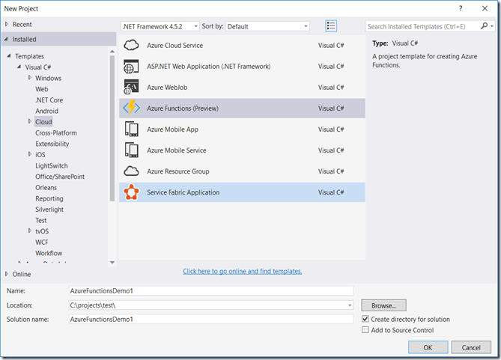
Task: Collapse the Templates tree node arrow
Action: 9,56
